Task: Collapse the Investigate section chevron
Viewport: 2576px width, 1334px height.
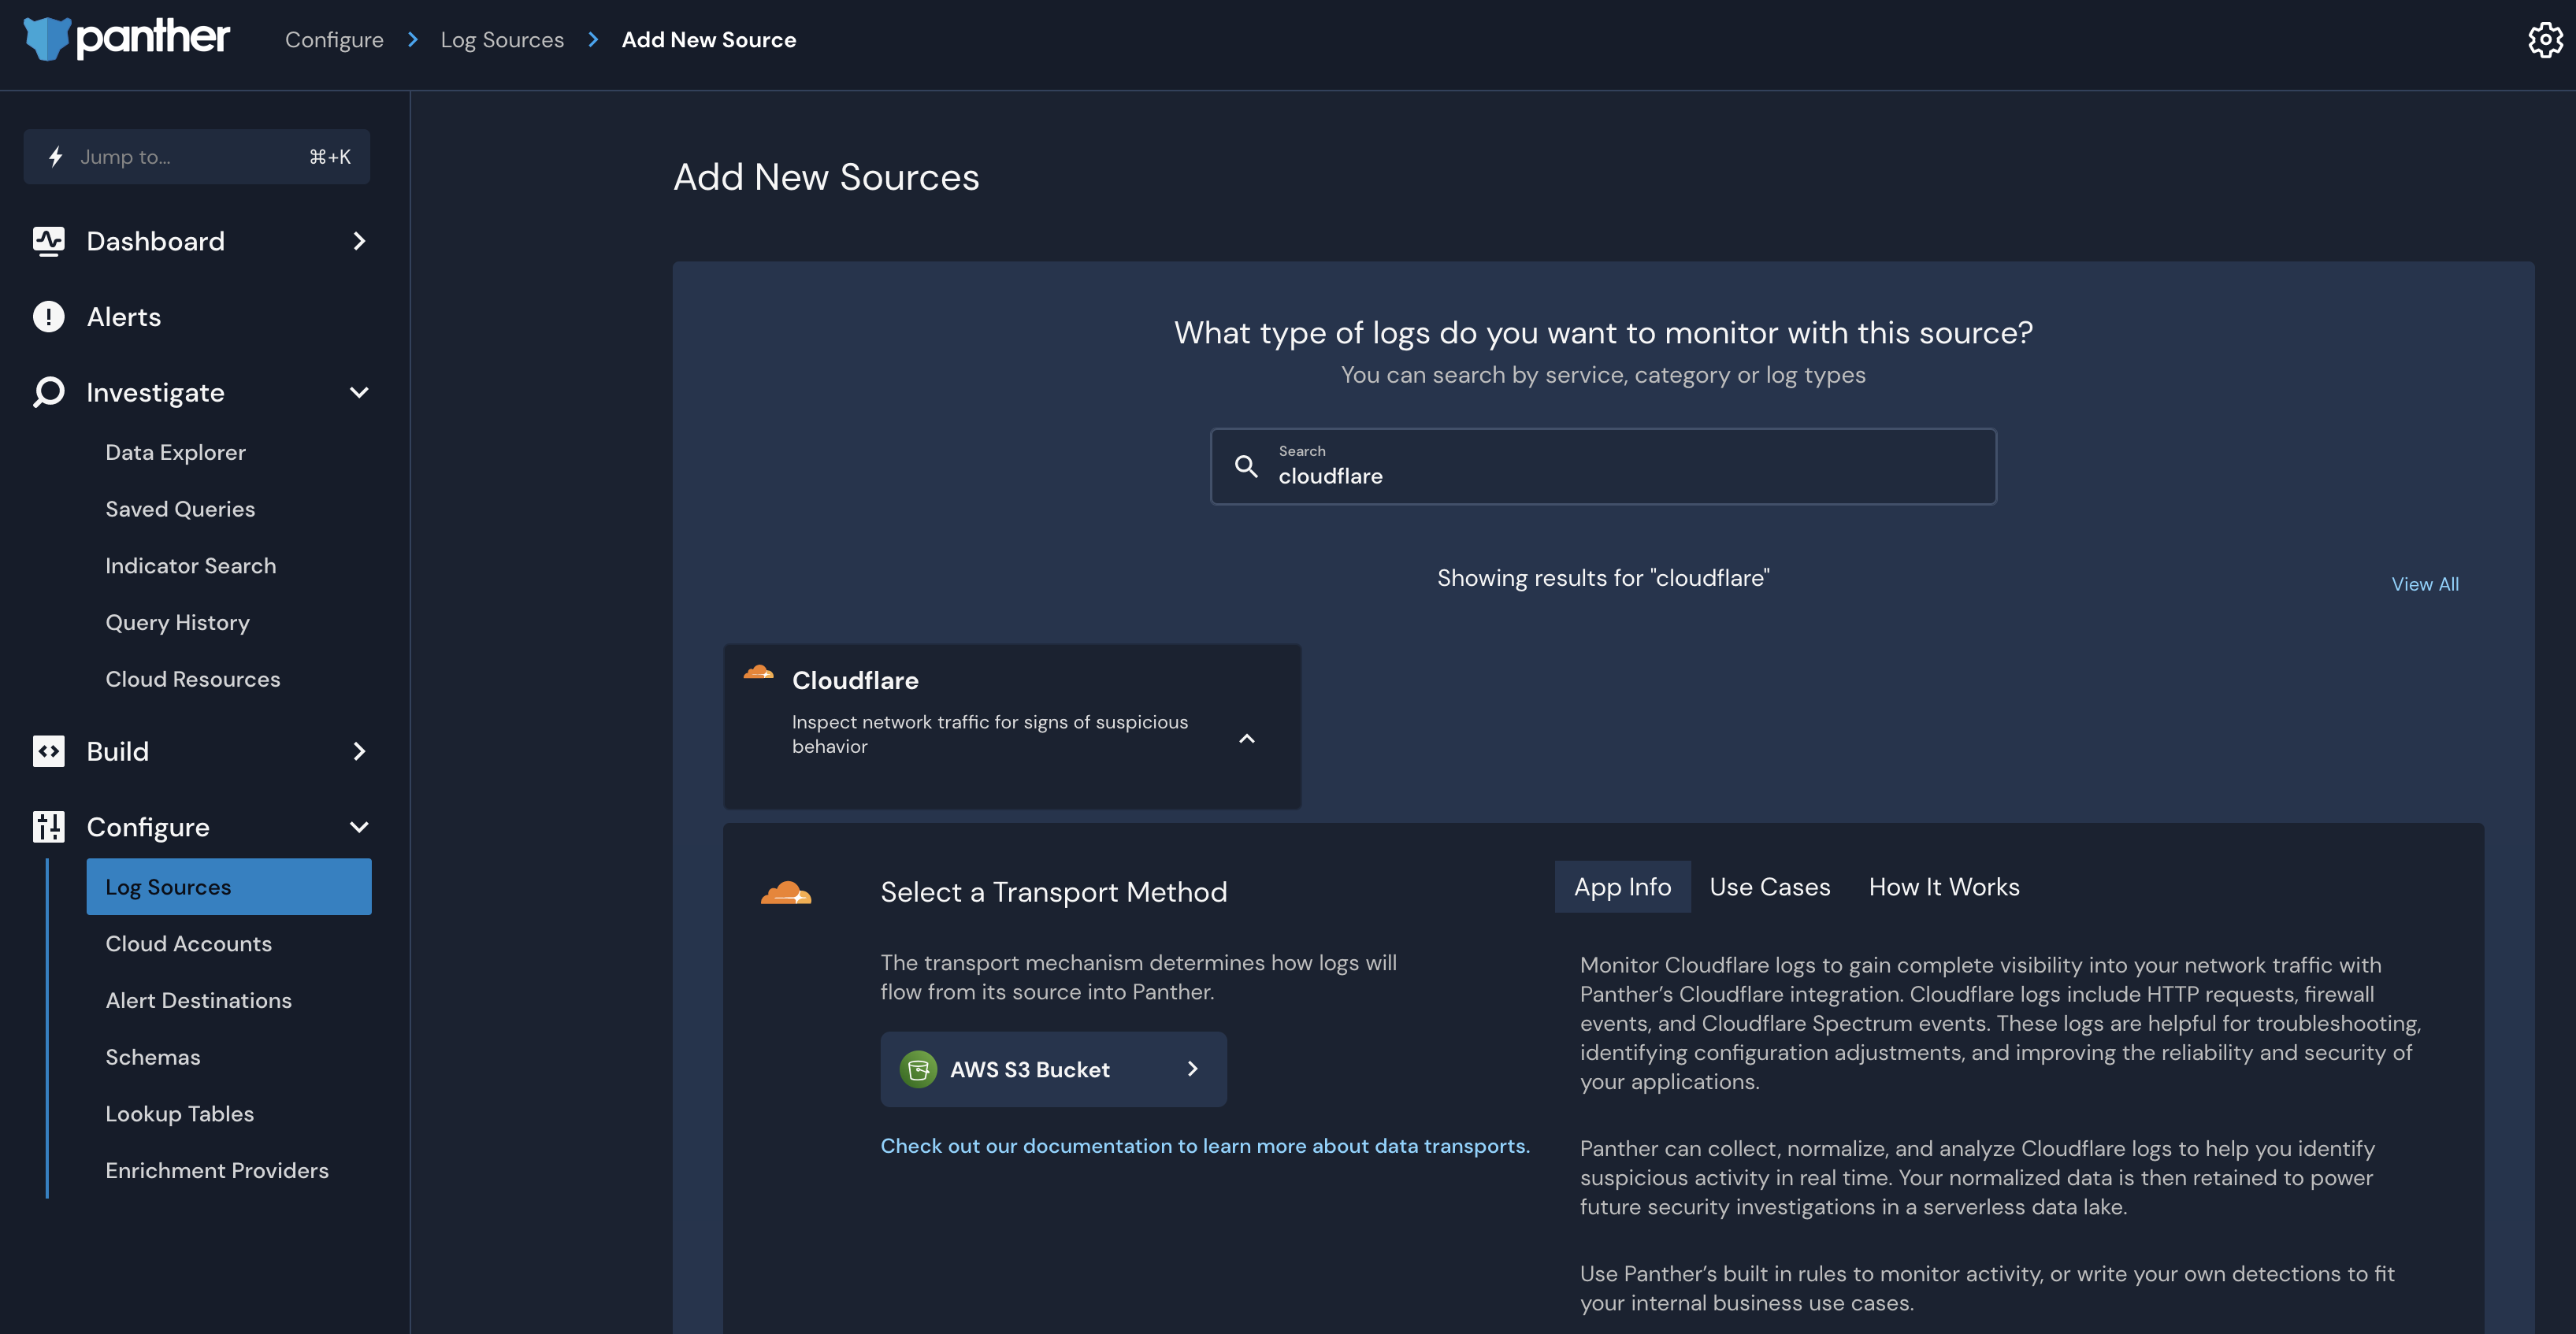Action: tap(359, 392)
